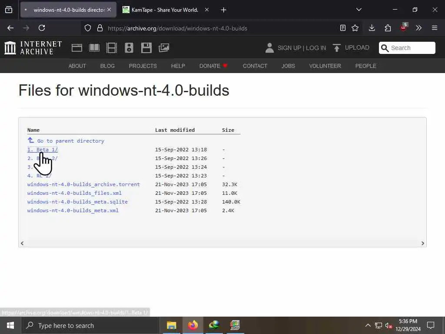Open the ABOUT menu item
Image resolution: width=445 pixels, height=334 pixels.
(77, 66)
